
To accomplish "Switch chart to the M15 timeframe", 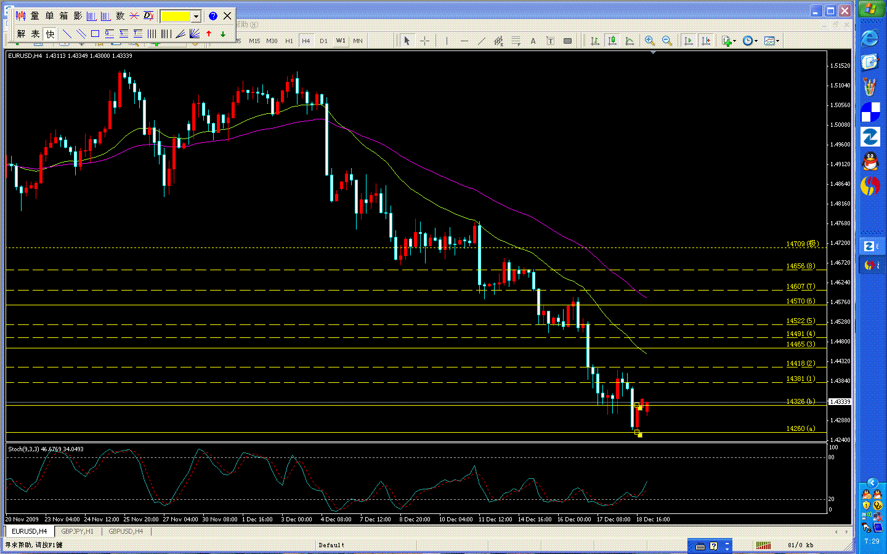I will pos(254,41).
